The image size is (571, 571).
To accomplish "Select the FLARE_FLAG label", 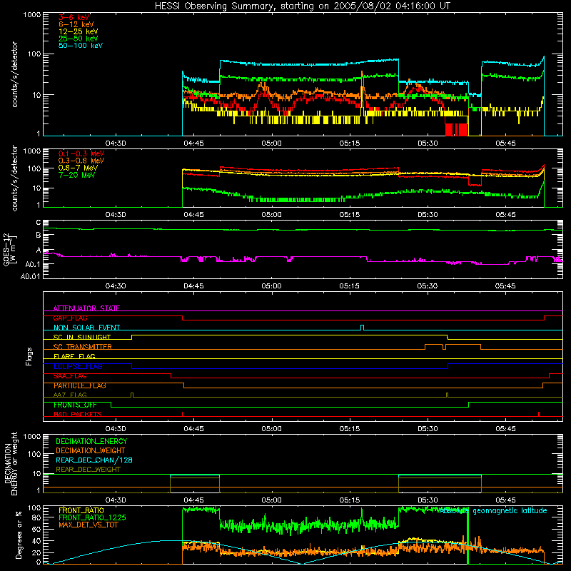I will (x=74, y=356).
